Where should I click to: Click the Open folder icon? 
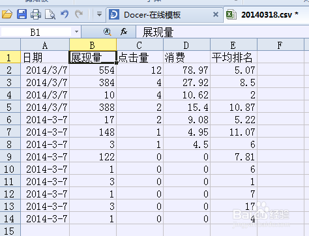click(x=7, y=14)
